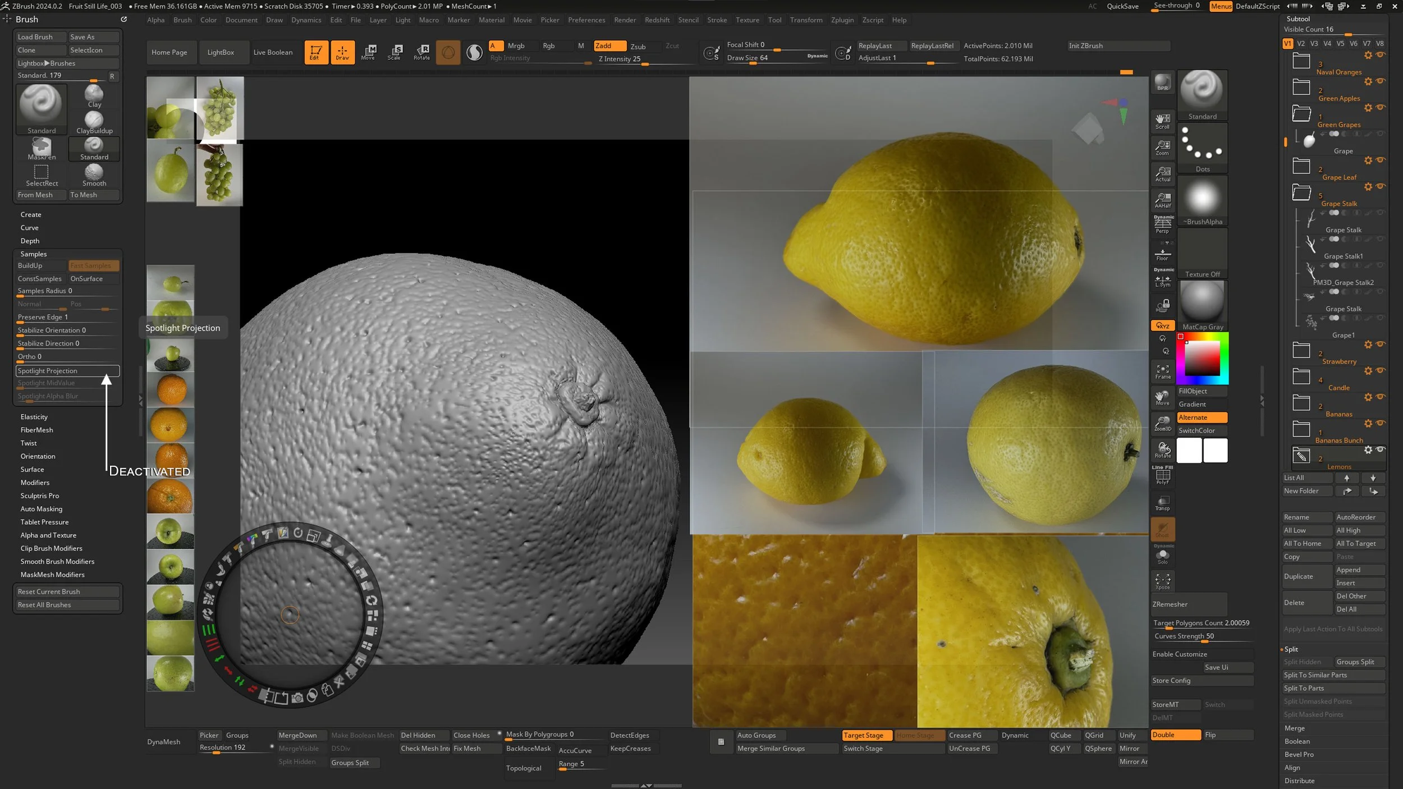Click the Frame view icon
The image size is (1403, 789).
1162,371
